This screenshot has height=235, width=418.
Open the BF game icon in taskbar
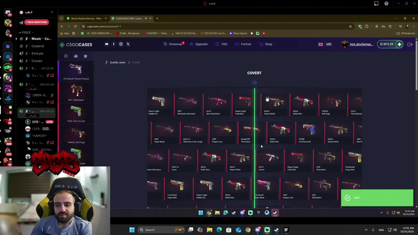[x=286, y=230]
